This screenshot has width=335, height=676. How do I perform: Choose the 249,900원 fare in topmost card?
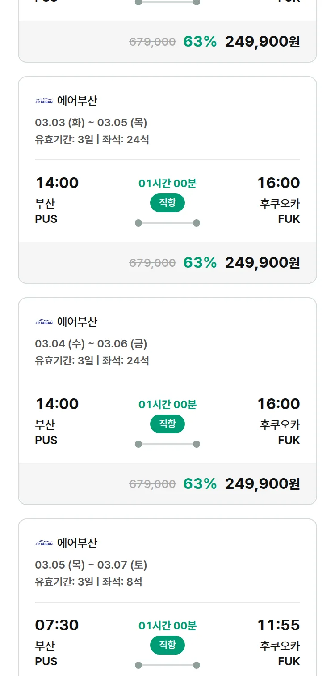click(262, 42)
